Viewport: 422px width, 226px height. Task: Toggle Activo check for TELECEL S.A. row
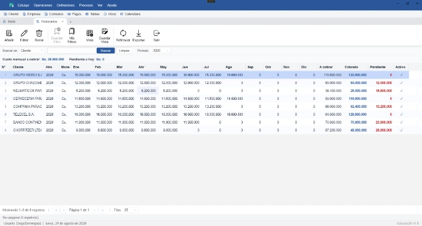[401, 114]
